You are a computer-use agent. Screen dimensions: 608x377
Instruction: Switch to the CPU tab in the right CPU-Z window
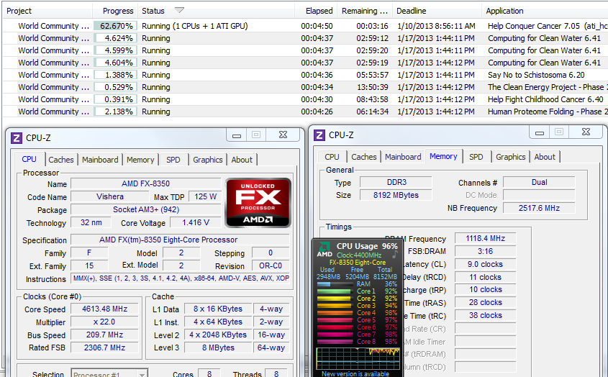point(332,157)
